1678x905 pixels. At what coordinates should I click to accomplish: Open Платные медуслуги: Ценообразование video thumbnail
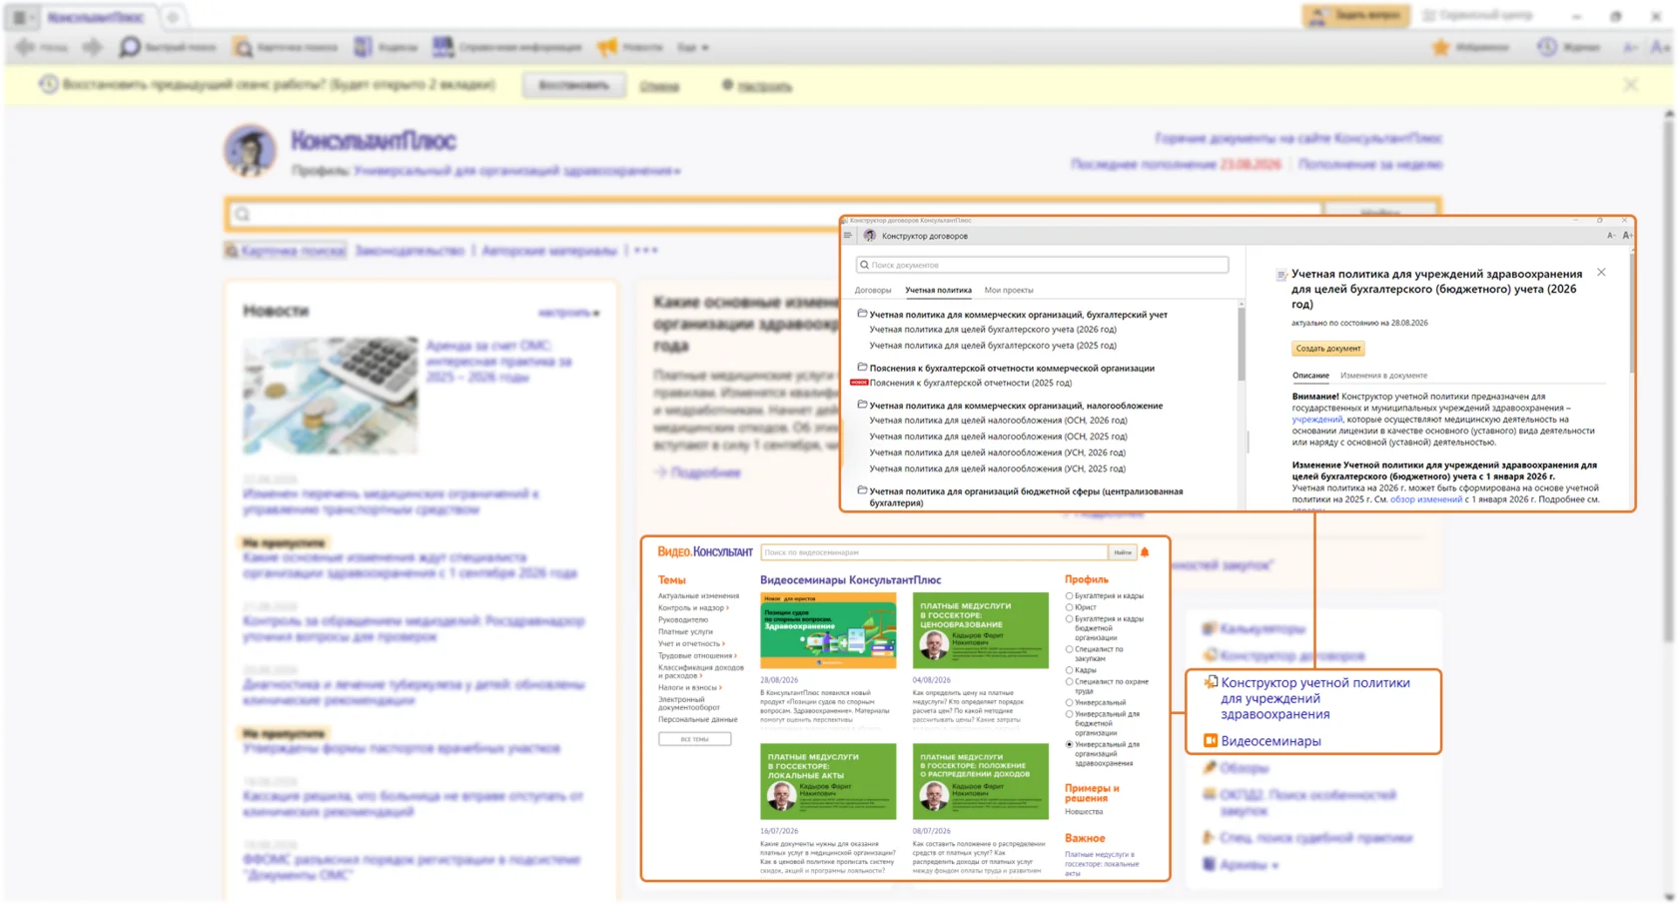pyautogui.click(x=981, y=630)
